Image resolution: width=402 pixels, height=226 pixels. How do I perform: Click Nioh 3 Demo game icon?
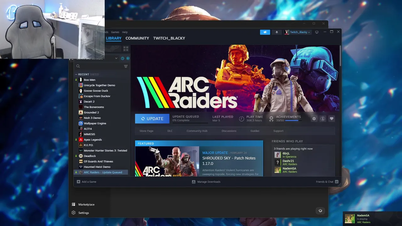[81, 118]
